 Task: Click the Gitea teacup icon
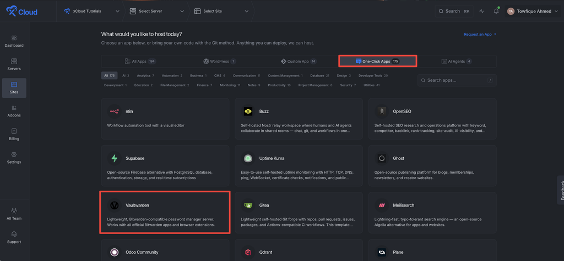click(248, 206)
